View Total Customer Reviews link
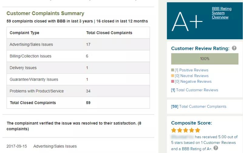 [195, 90]
